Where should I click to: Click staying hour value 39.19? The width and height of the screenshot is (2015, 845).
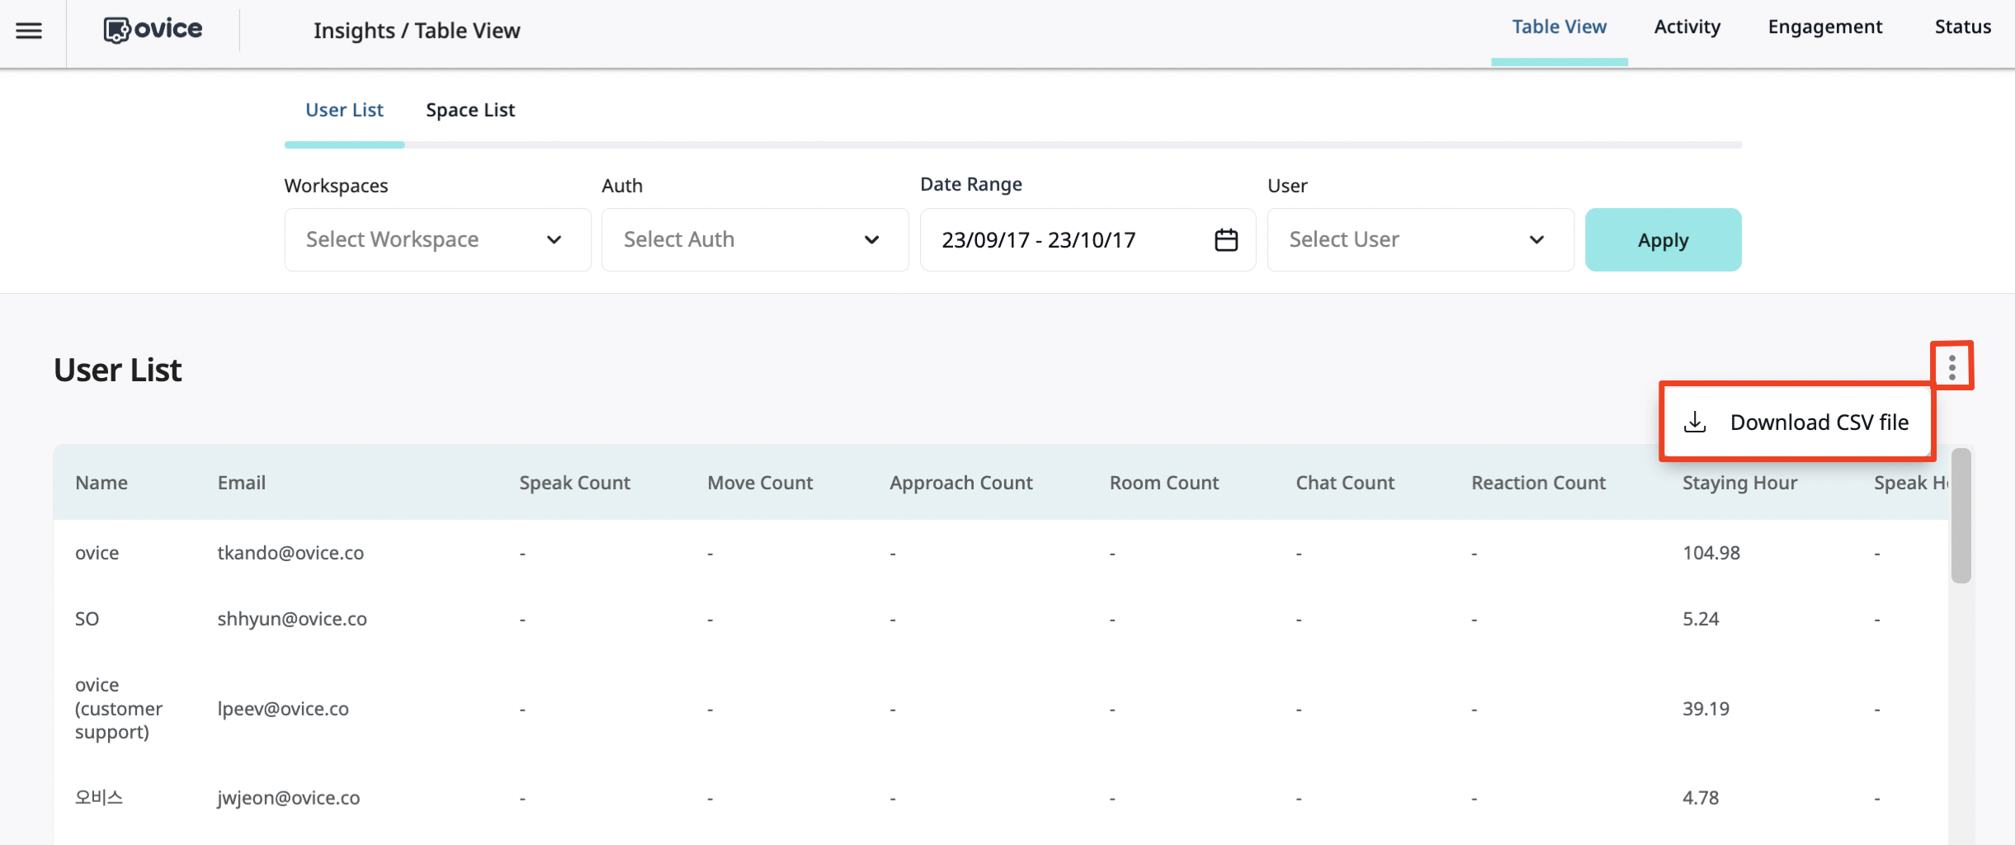(1706, 709)
